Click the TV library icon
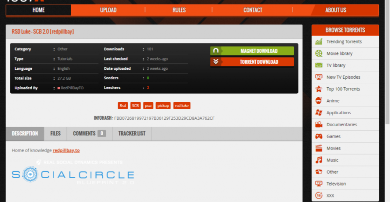Viewport: 390px width, 202px height. 318,65
